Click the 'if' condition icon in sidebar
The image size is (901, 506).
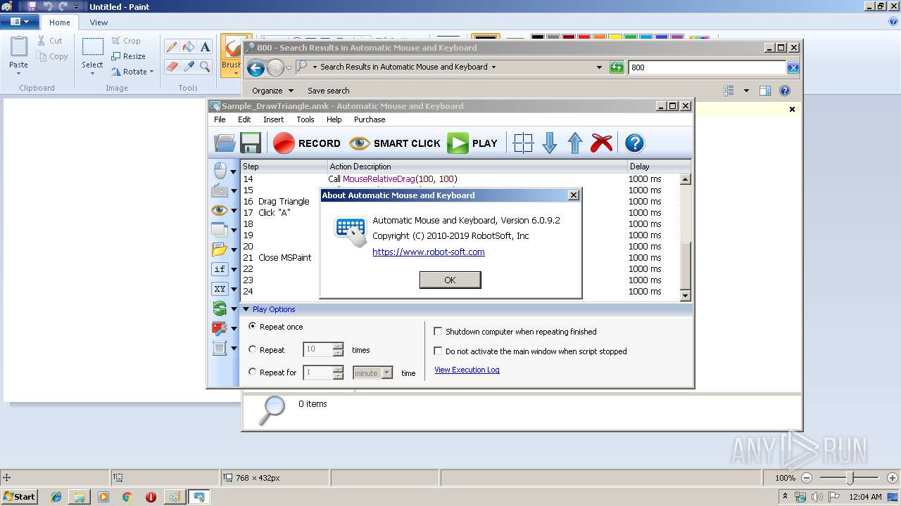[x=220, y=269]
